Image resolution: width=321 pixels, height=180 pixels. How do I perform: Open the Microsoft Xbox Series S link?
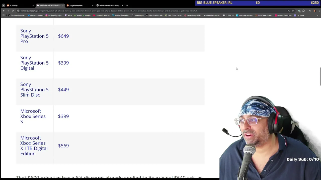pos(33,116)
